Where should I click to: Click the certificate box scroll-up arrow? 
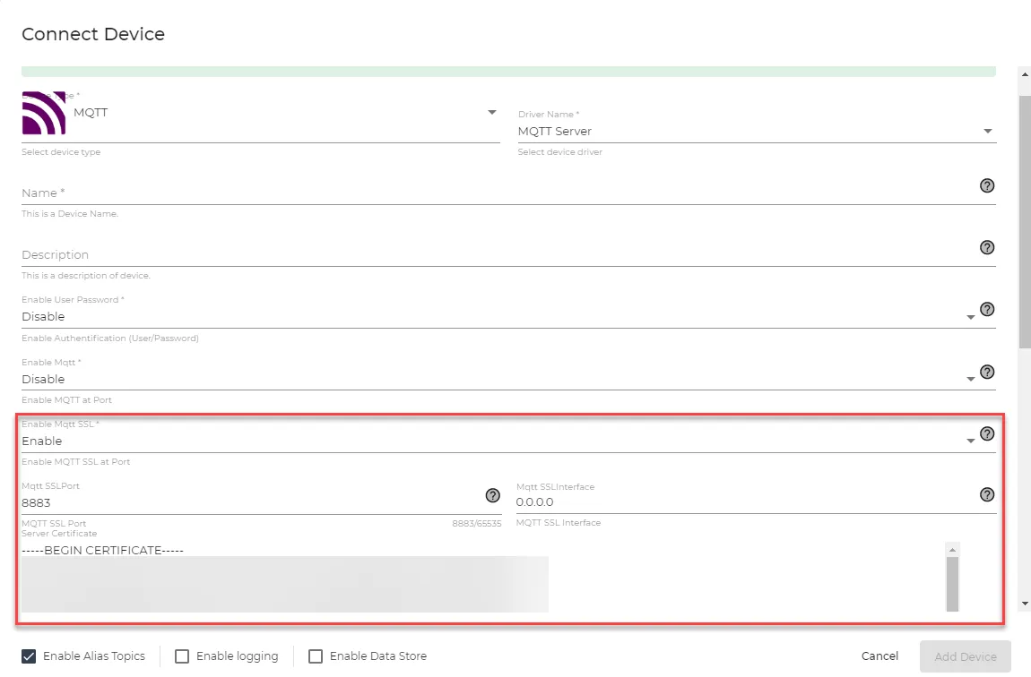click(952, 549)
